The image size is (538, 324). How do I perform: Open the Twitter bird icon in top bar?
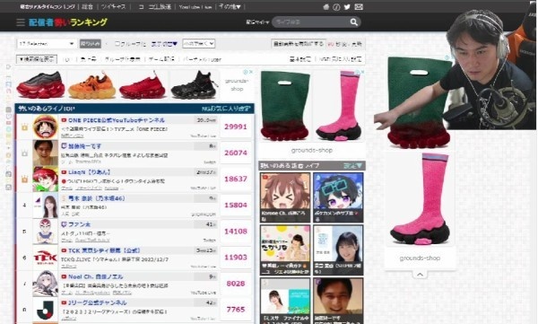pos(347,7)
